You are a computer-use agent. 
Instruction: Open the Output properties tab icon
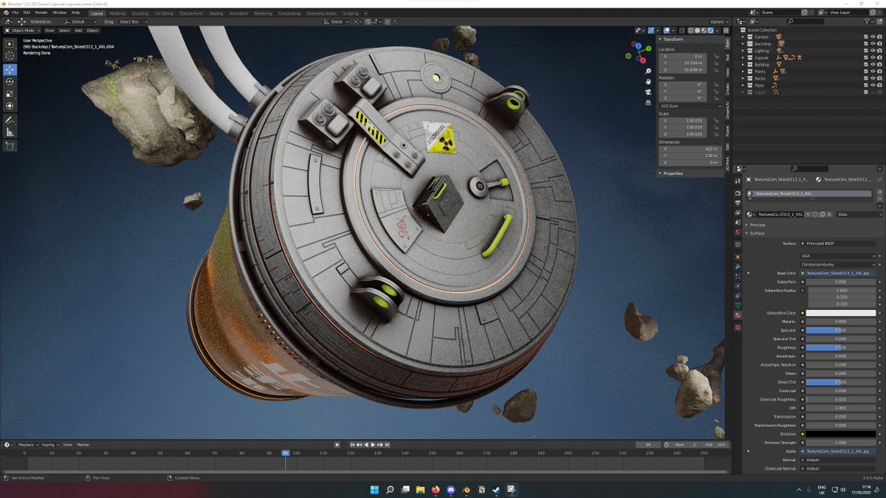737,203
